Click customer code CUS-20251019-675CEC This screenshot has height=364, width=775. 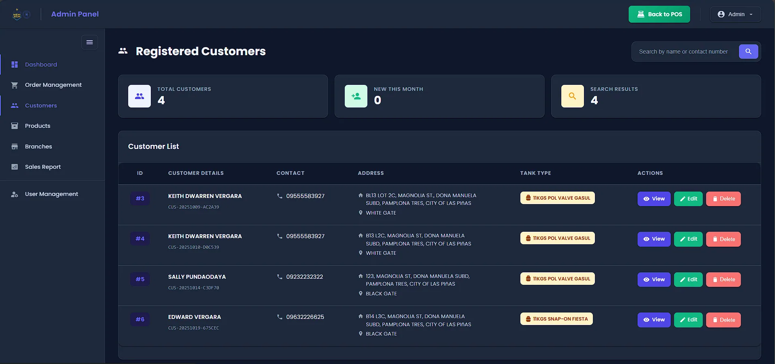tap(193, 328)
